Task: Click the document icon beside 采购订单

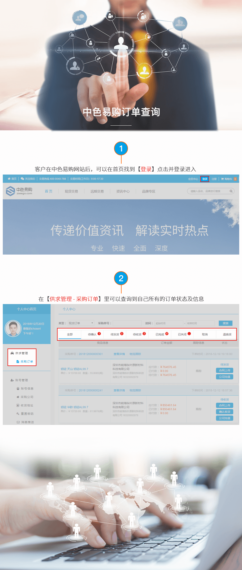Action: pyautogui.click(x=18, y=362)
